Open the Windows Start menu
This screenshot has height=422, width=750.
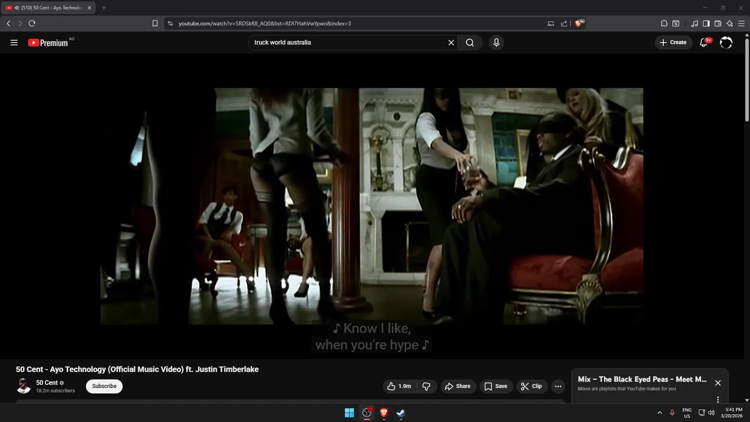349,413
